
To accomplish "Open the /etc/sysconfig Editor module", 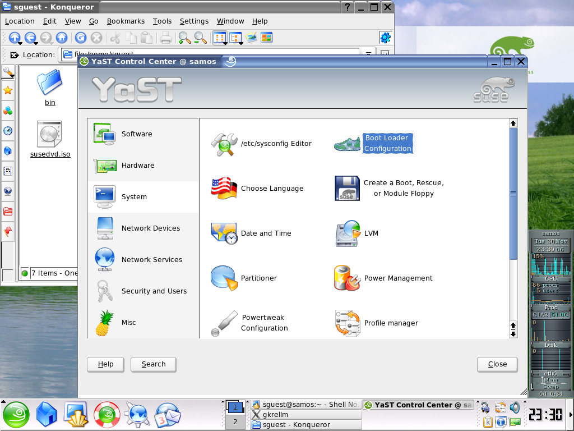I will click(261, 144).
